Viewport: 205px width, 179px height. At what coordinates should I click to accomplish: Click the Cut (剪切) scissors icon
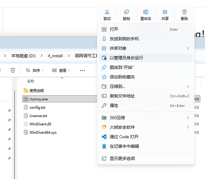click(107, 12)
